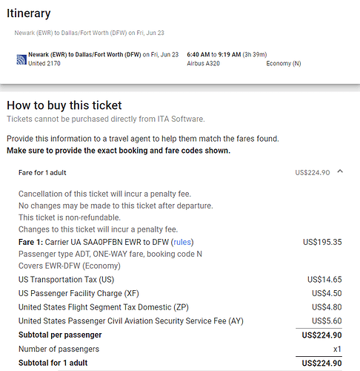This screenshot has width=360, height=371.
Task: Click the Fare for 1 adult header
Action: tap(42, 173)
